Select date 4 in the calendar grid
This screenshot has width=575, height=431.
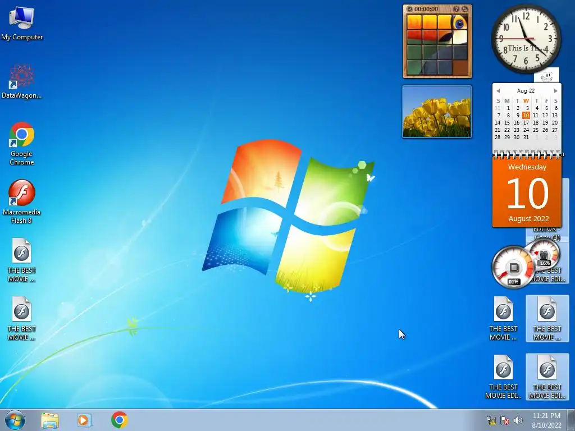537,108
